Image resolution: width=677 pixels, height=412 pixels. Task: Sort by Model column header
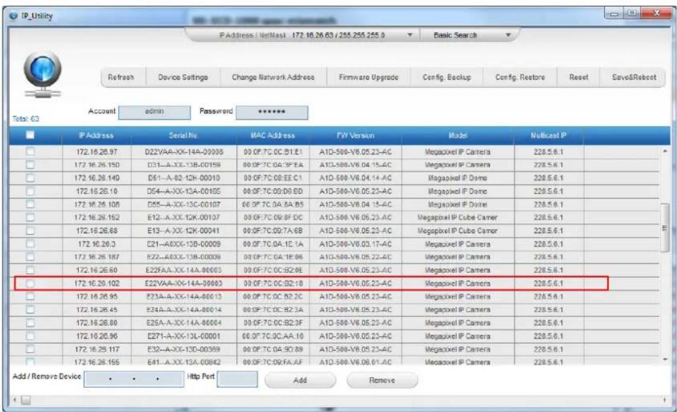tap(458, 136)
